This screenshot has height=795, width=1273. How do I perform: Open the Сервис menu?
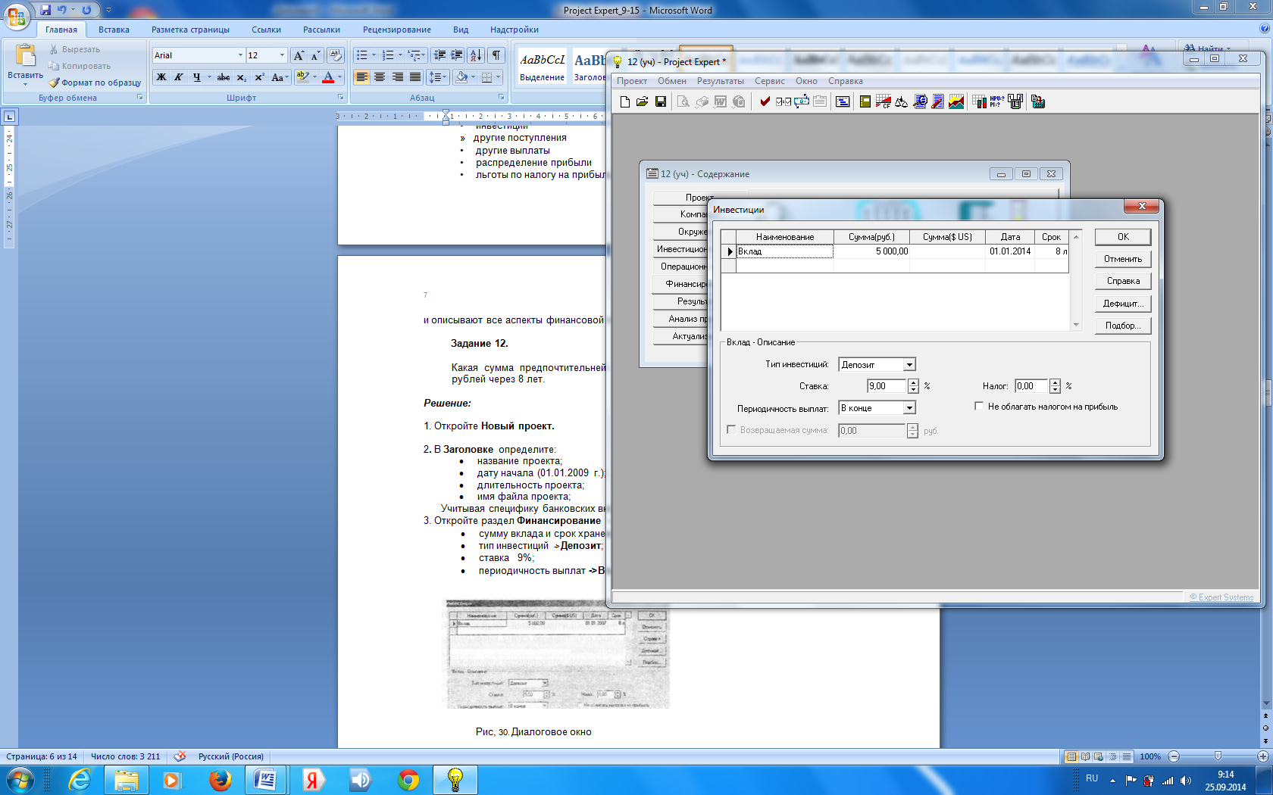point(769,81)
